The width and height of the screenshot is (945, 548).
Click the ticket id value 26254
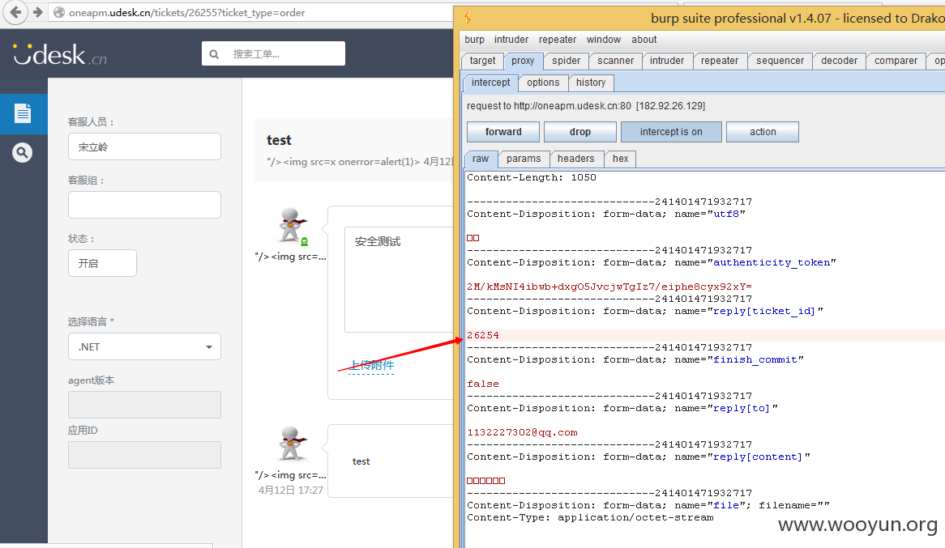click(483, 335)
